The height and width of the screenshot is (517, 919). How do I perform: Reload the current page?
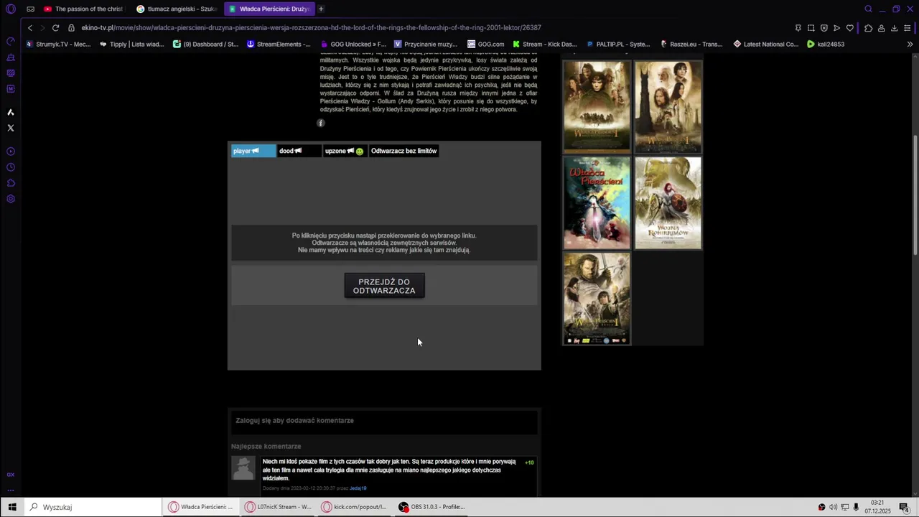[x=55, y=28]
